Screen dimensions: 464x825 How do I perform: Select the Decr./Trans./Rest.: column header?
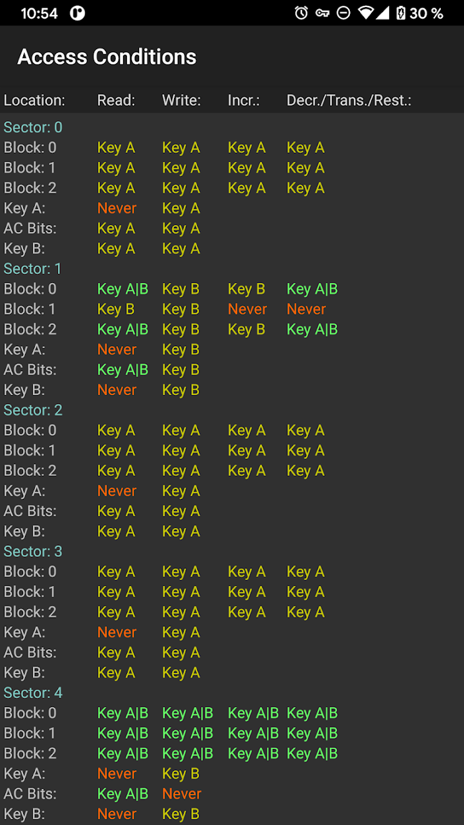point(349,101)
